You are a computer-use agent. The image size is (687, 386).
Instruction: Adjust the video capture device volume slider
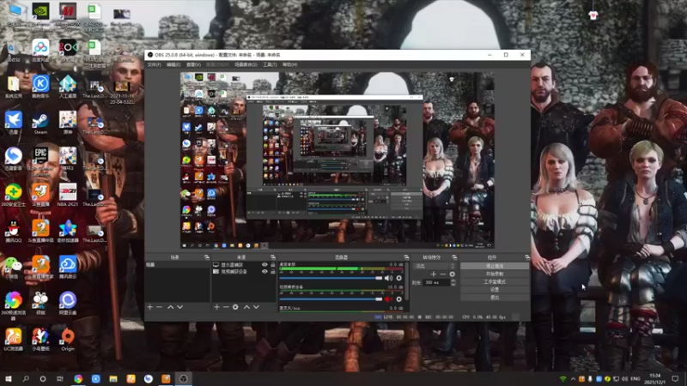[331, 299]
